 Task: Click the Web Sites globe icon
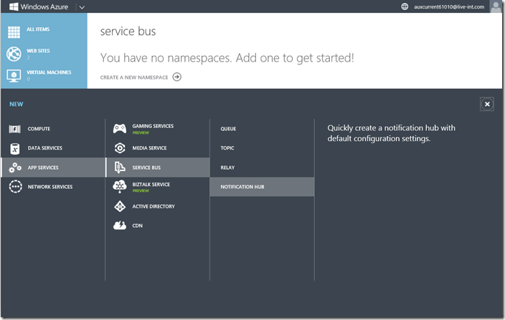14,54
